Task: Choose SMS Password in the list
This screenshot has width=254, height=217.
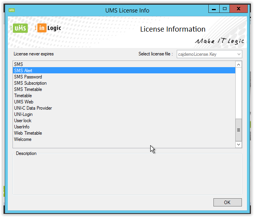Action: [x=28, y=77]
